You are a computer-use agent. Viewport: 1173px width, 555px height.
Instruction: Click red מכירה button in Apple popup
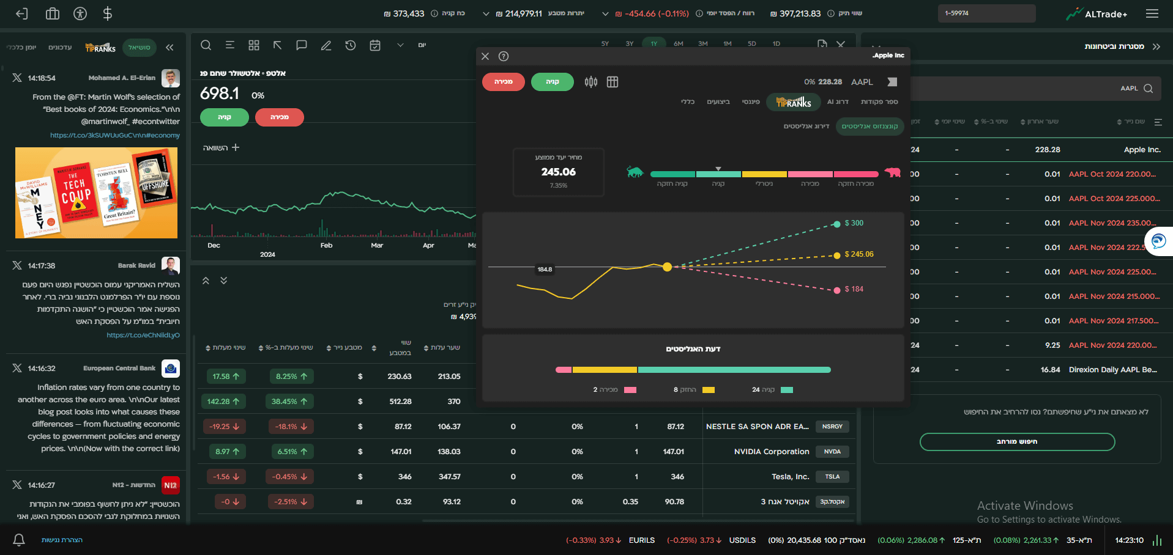504,82
